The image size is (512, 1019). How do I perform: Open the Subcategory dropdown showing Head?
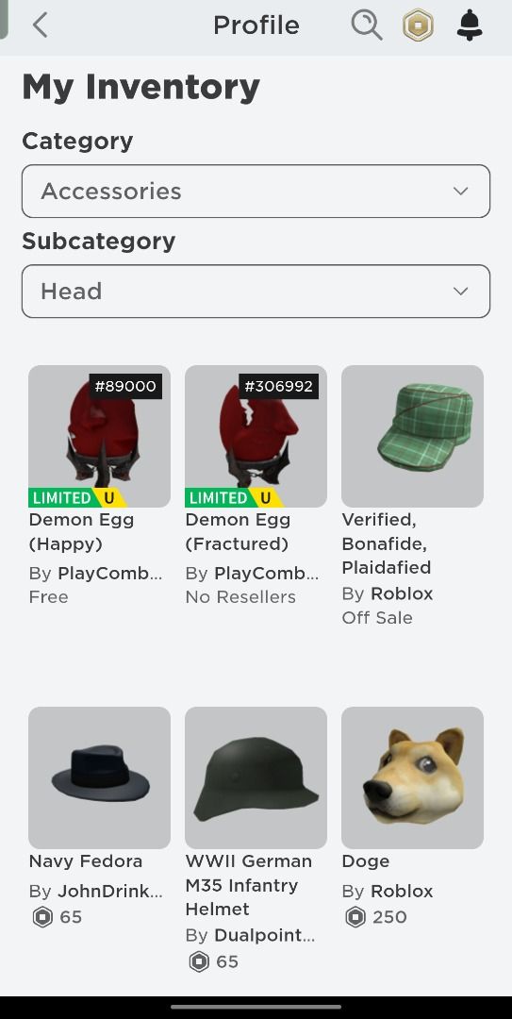256,292
